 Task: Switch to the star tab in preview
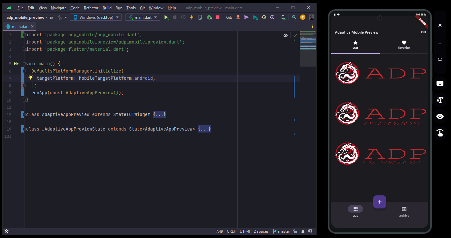tap(355, 45)
